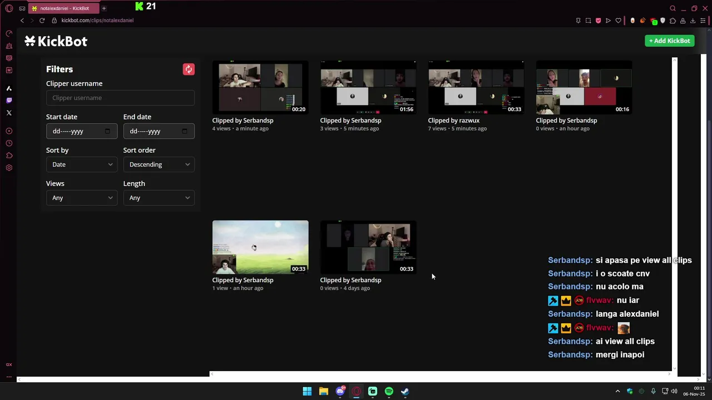Take a snapshot with the capture icon
Screen dimensions: 712x400
(588, 21)
